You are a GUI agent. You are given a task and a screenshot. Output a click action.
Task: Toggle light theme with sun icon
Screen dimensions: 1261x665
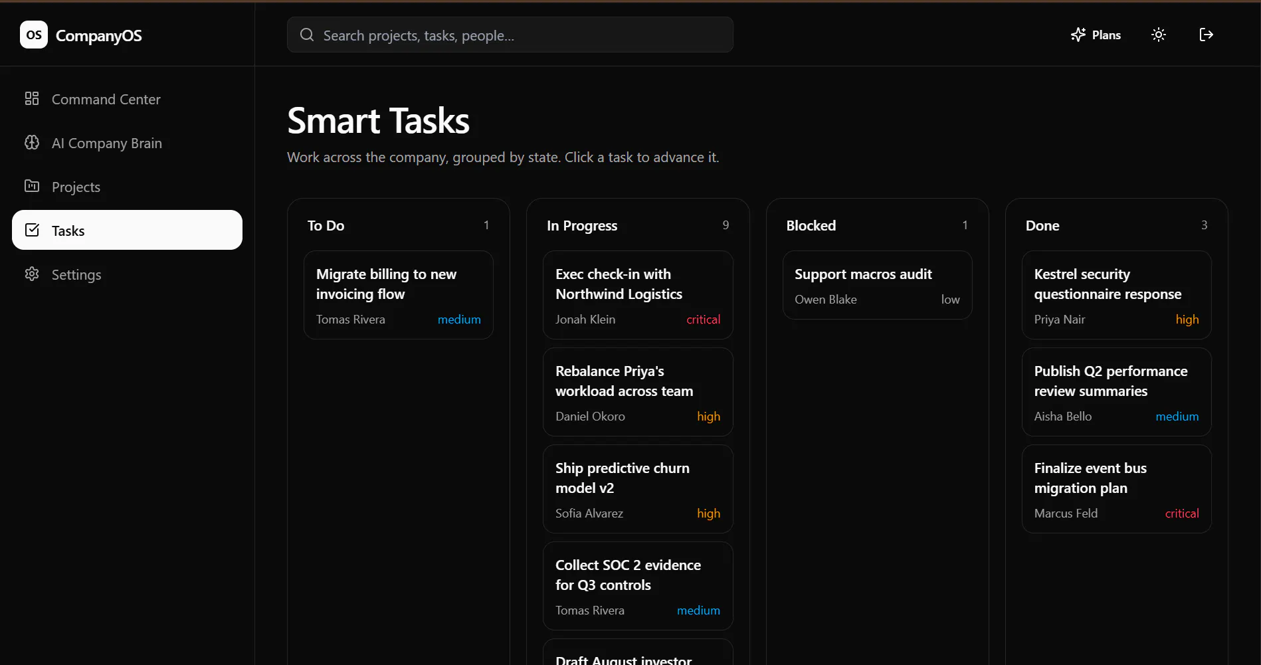(1159, 35)
